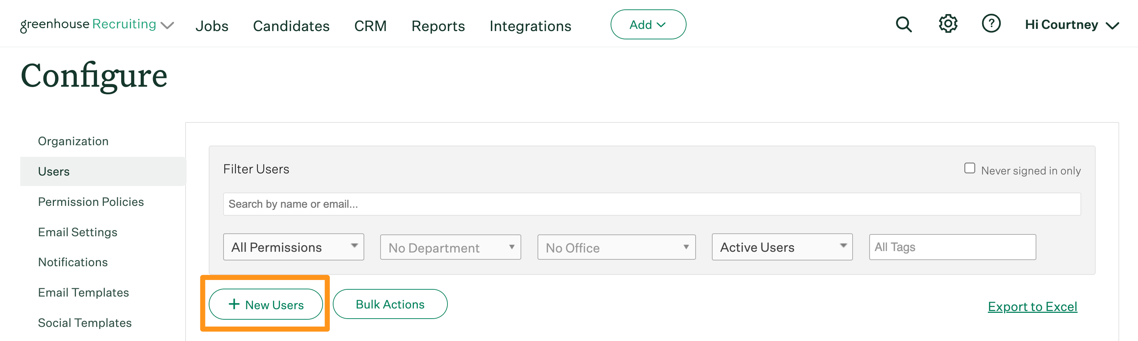This screenshot has width=1138, height=341.
Task: Open the Add dropdown
Action: pos(647,25)
